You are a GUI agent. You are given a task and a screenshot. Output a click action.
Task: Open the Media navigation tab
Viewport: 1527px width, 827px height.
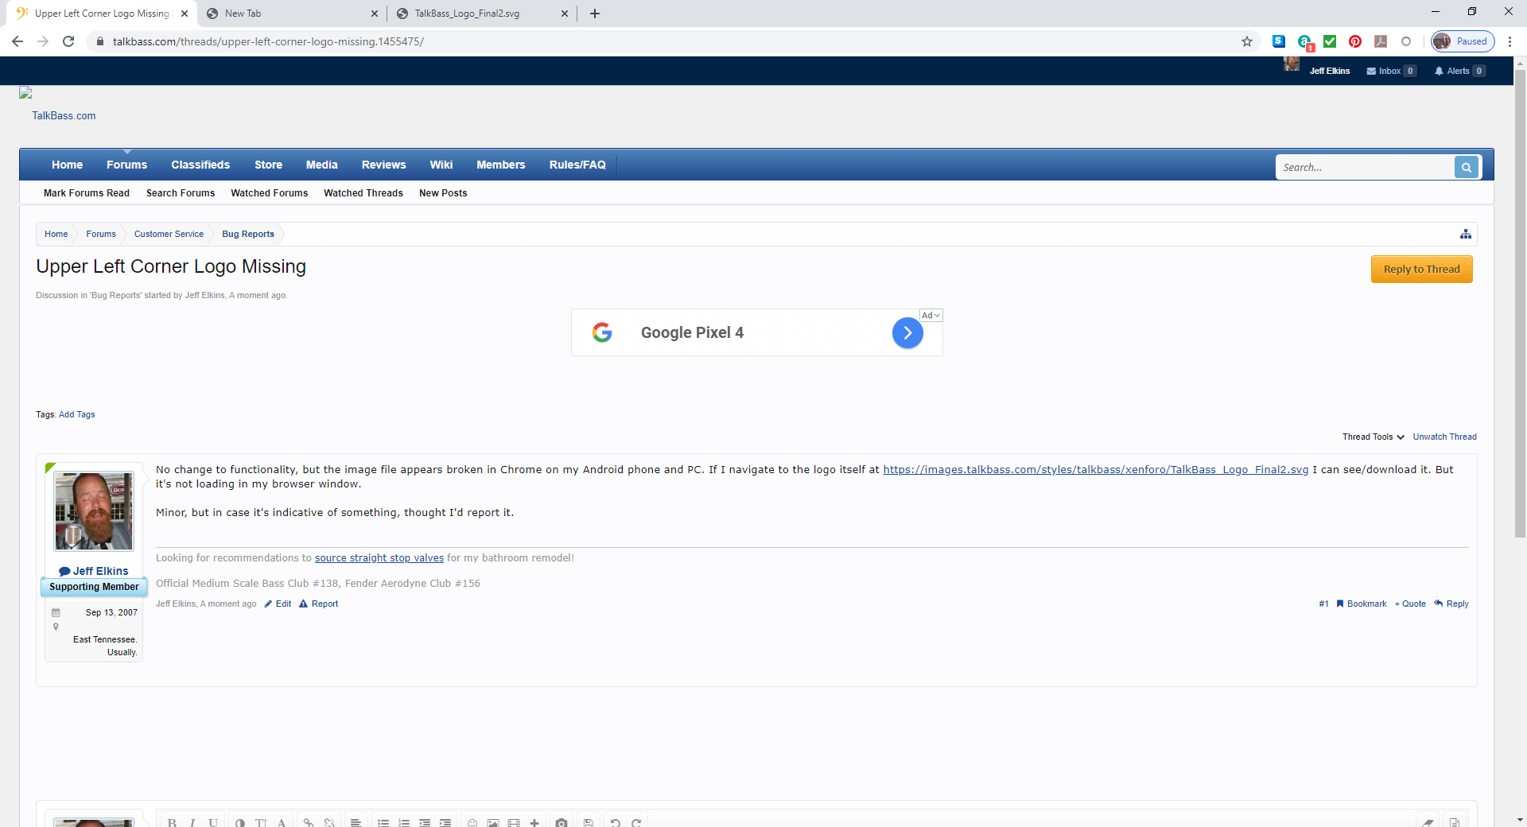coord(322,165)
